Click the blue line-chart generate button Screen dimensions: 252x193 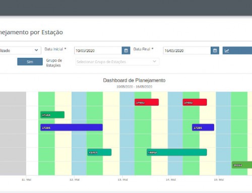pos(237,50)
